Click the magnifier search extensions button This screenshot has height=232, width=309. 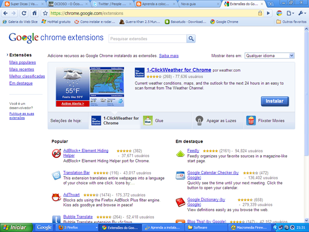tap(191, 39)
